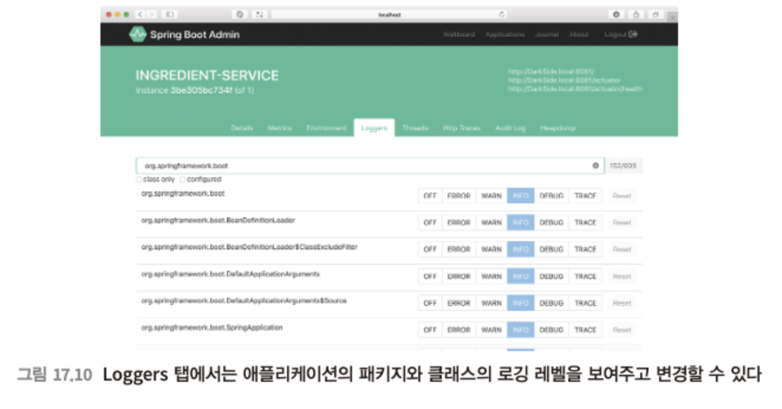
Task: Click the Spring Boot Admin hexagon logo
Action: click(137, 34)
